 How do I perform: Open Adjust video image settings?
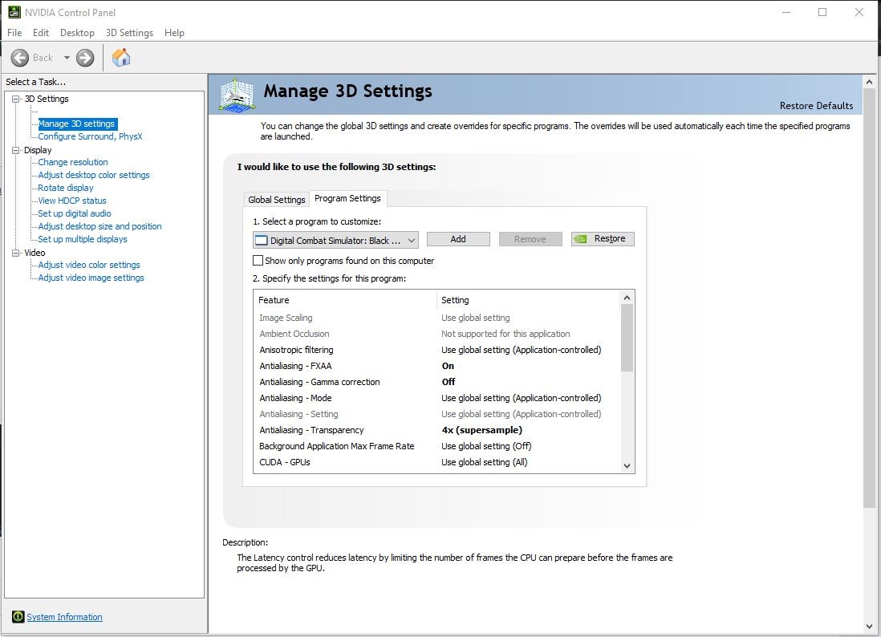click(91, 278)
